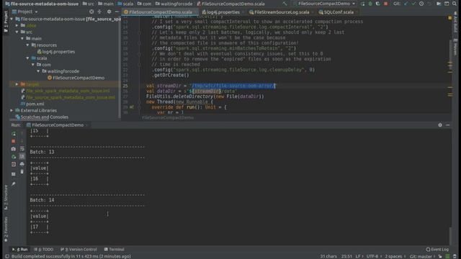Collapse the resources folder node

tap(27, 45)
